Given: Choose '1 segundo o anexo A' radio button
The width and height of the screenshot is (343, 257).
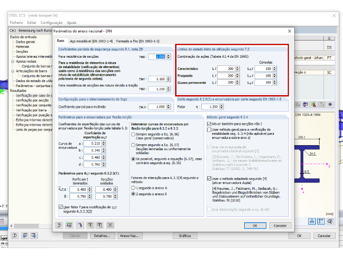Looking at the screenshot, I should (x=133, y=188).
